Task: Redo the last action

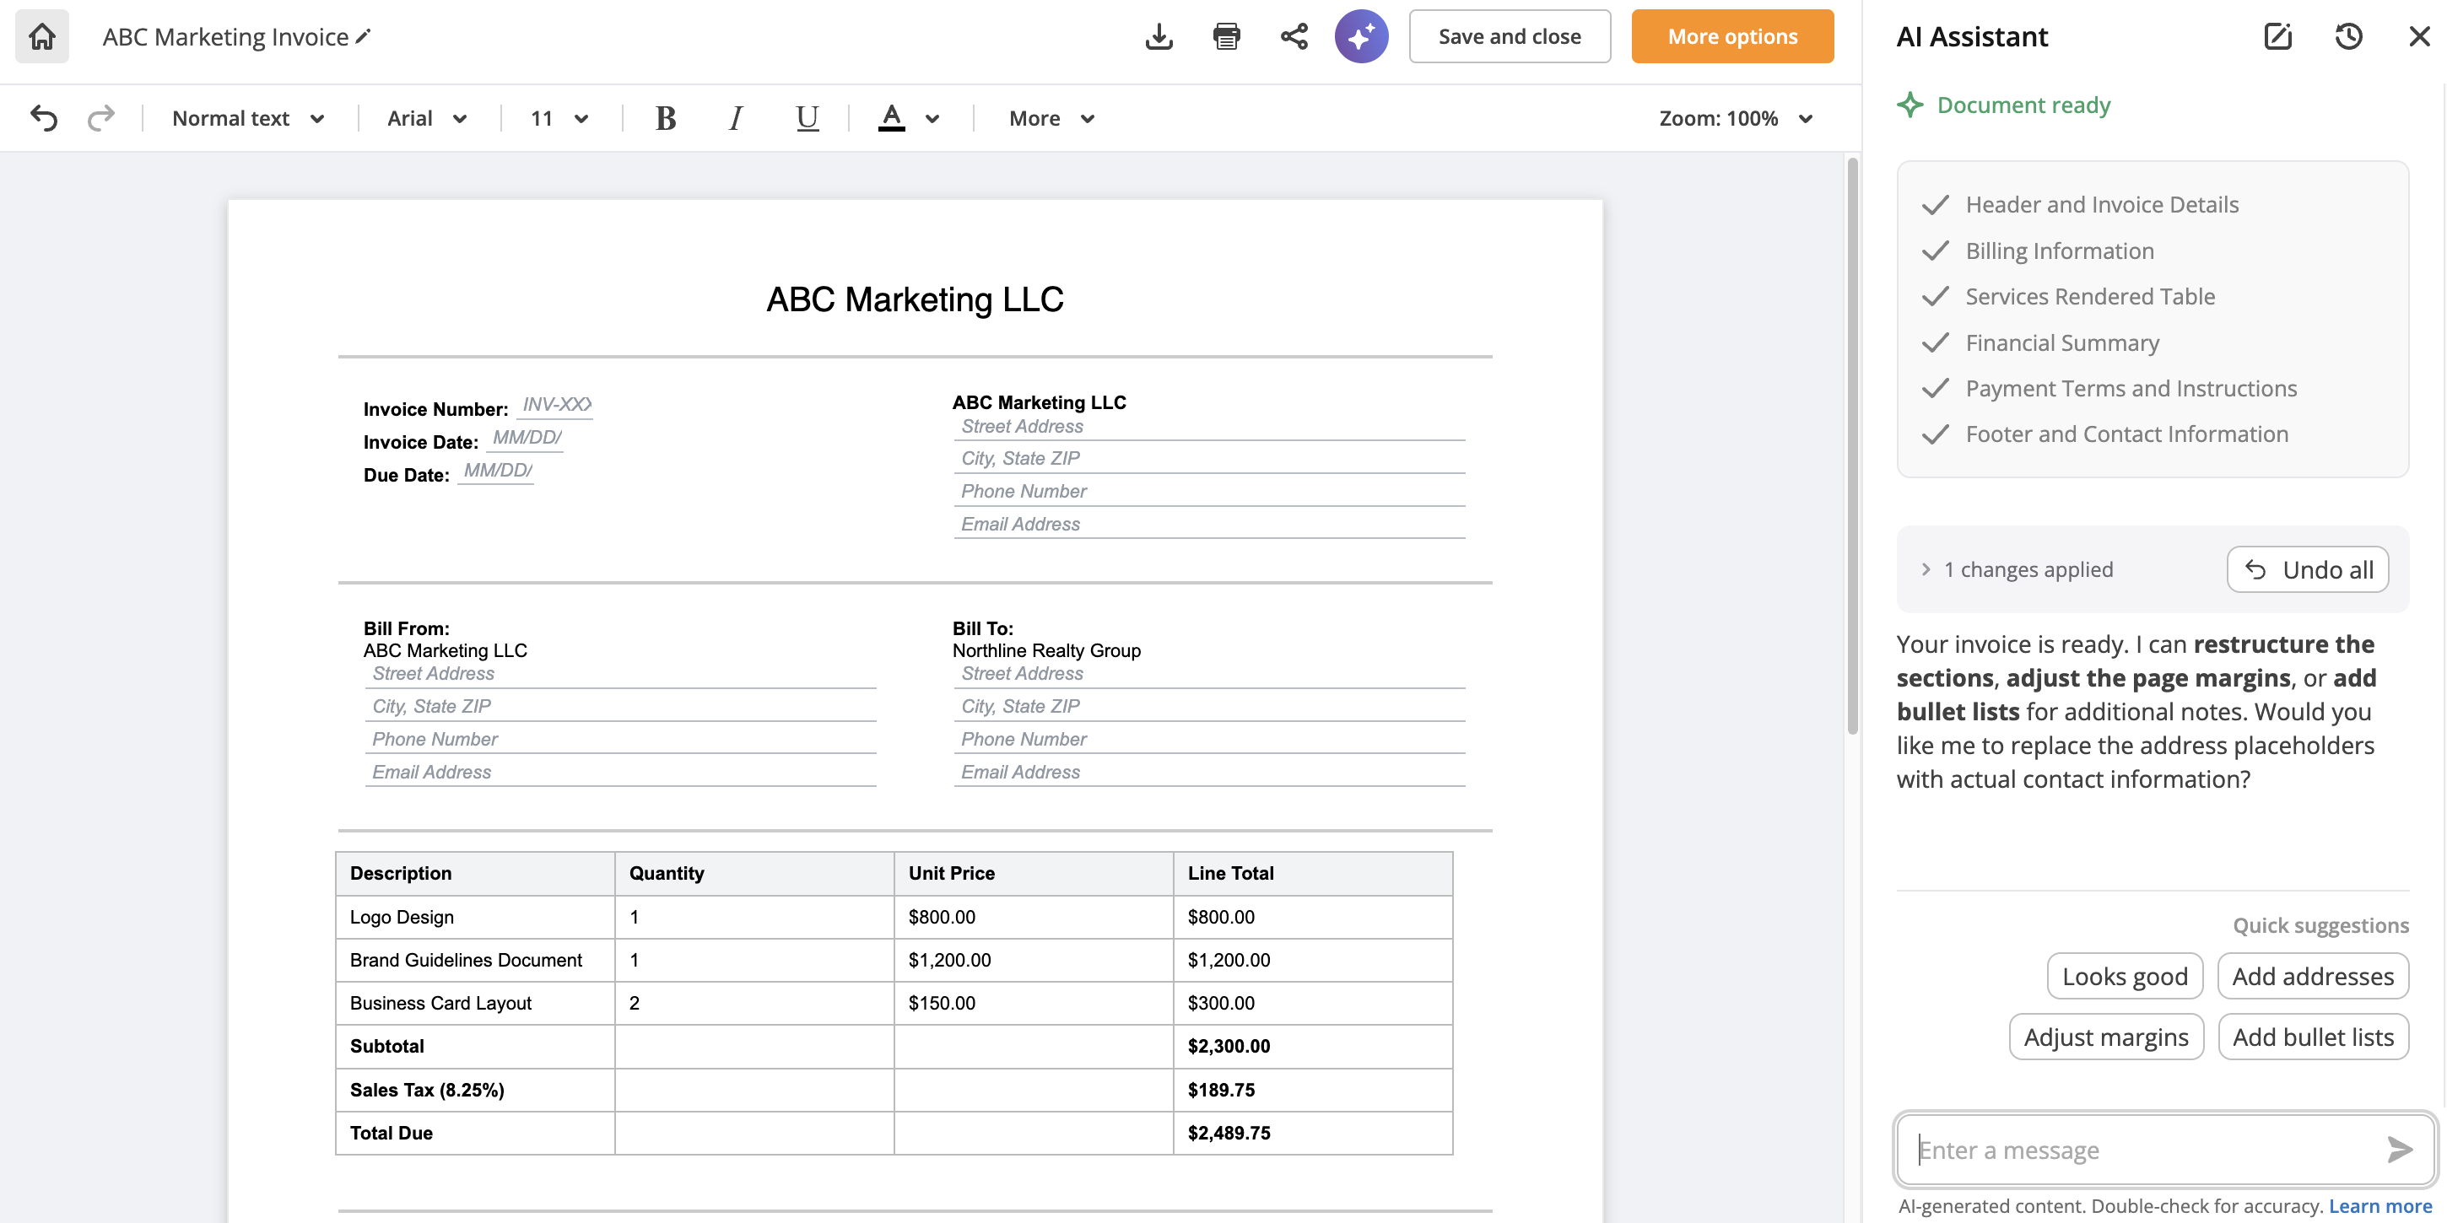Action: point(100,118)
